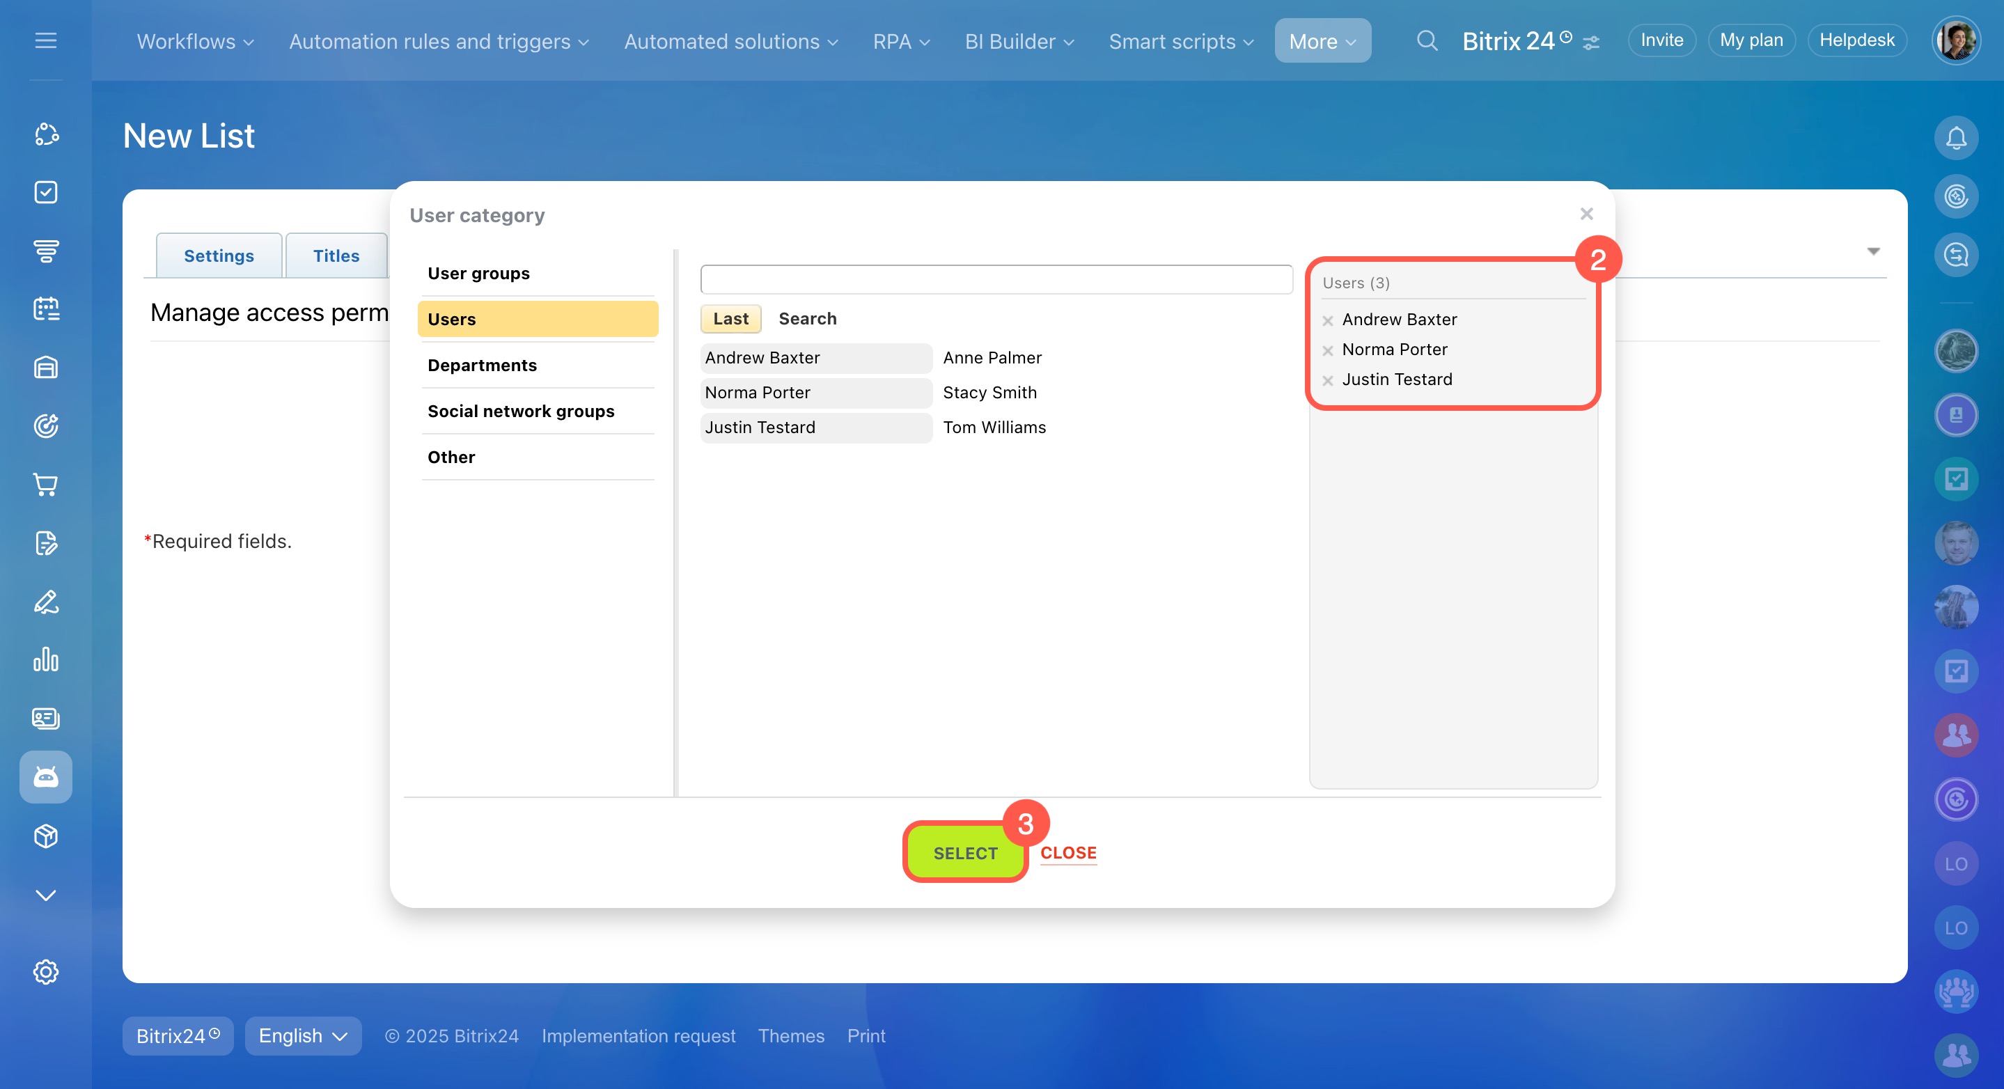Expand the Workflows menu
This screenshot has height=1089, width=2004.
pyautogui.click(x=195, y=41)
